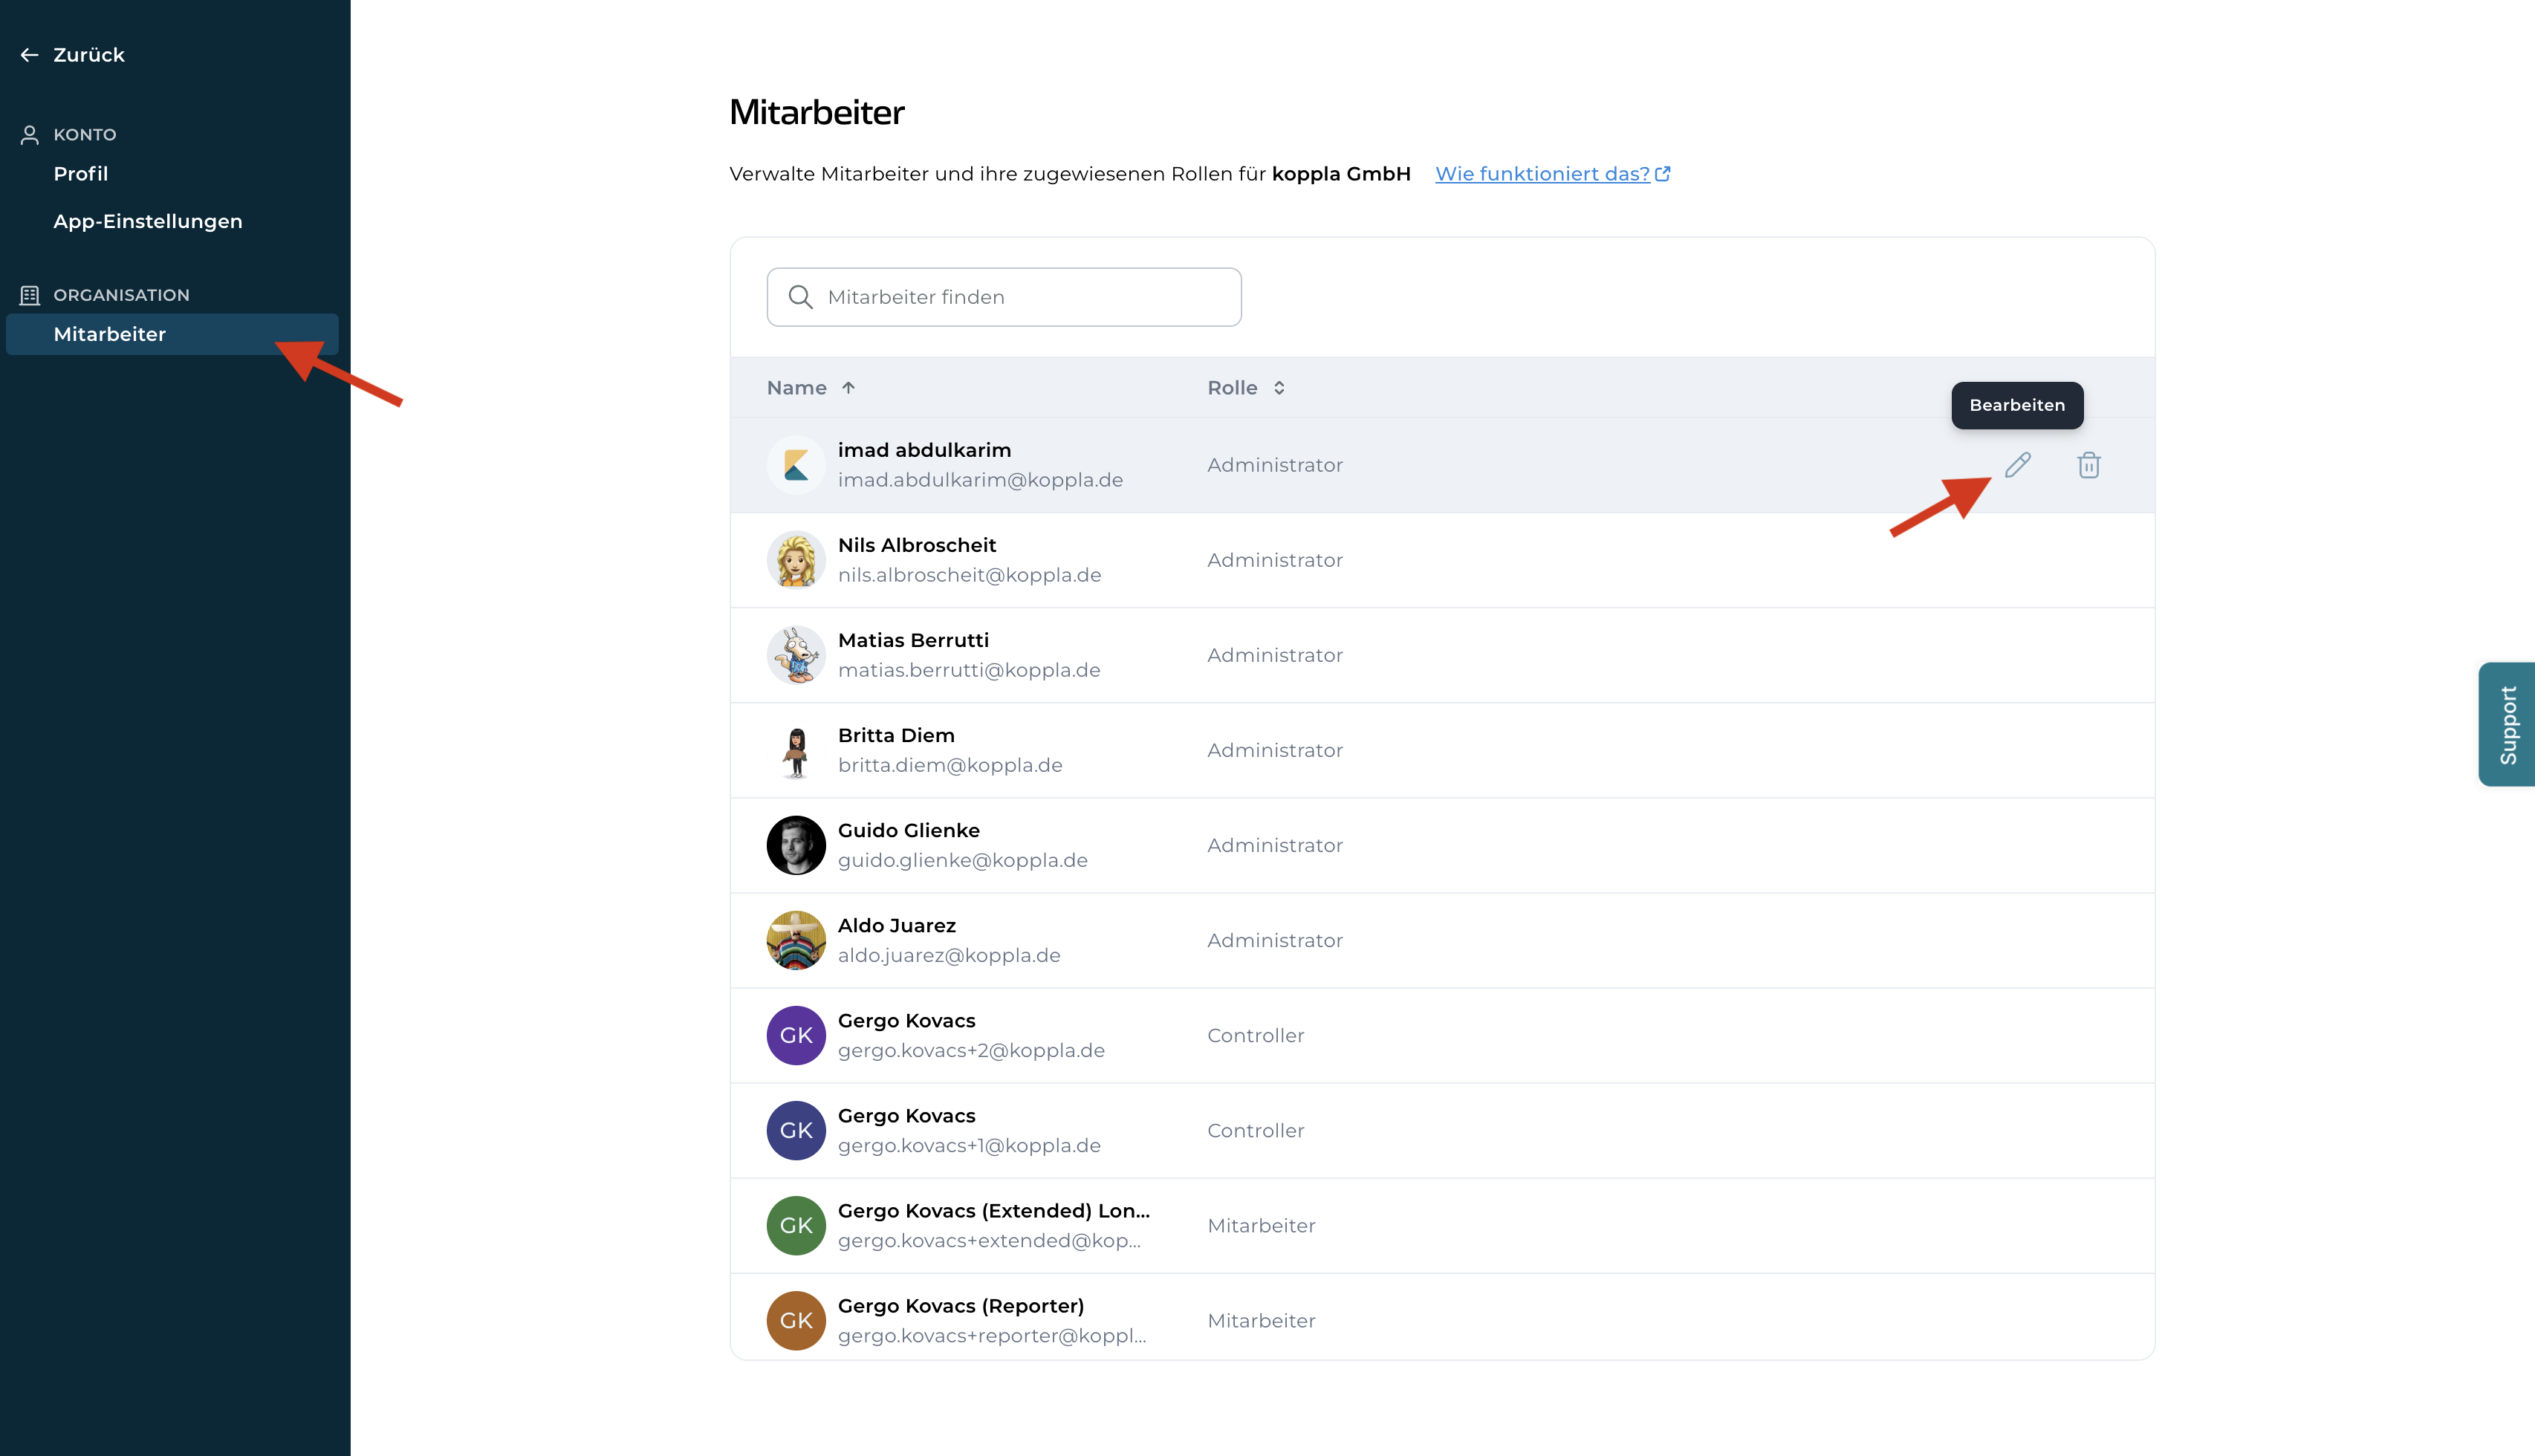Click the email matias.berrutti@koppla.de
Image resolution: width=2535 pixels, height=1456 pixels.
tap(969, 670)
